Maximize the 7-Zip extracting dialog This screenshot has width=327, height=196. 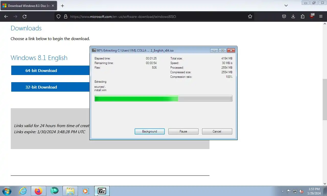pyautogui.click(x=223, y=51)
